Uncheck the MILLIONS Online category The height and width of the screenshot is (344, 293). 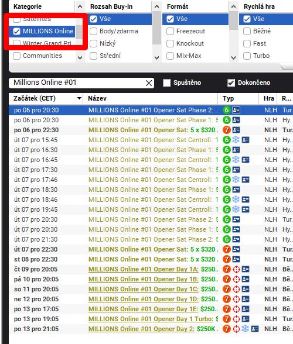[x=17, y=32]
